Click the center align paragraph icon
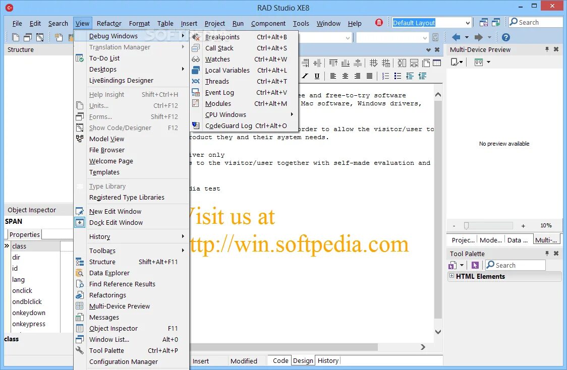The image size is (567, 370). coord(346,76)
